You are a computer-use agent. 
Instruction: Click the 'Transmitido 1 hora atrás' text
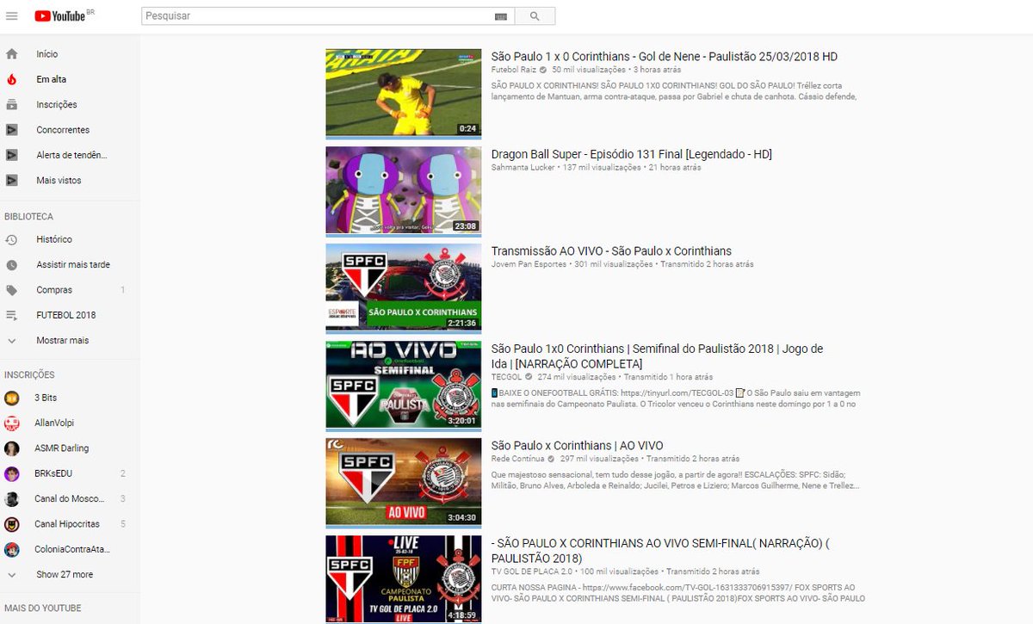(668, 377)
